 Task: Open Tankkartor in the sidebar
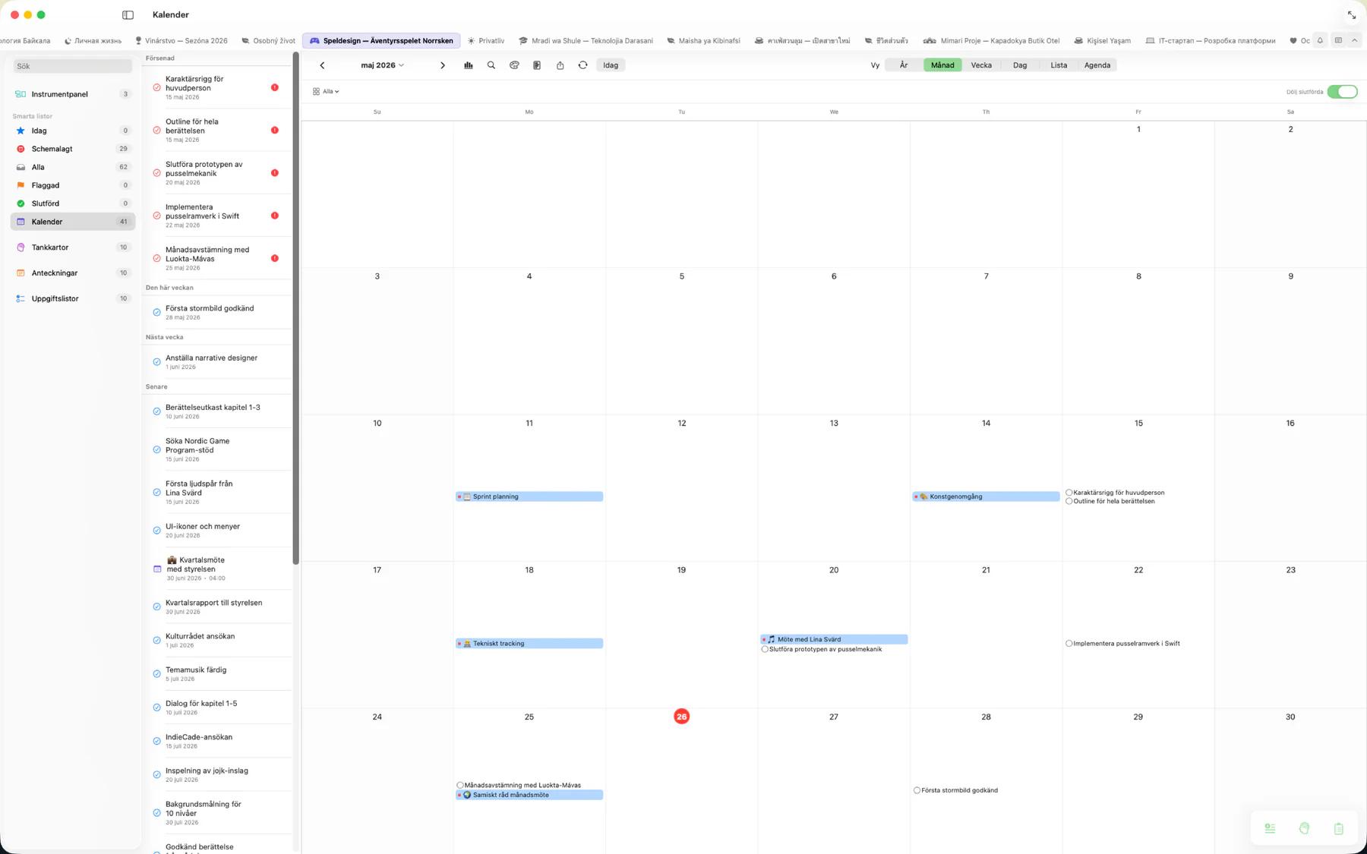coord(73,247)
